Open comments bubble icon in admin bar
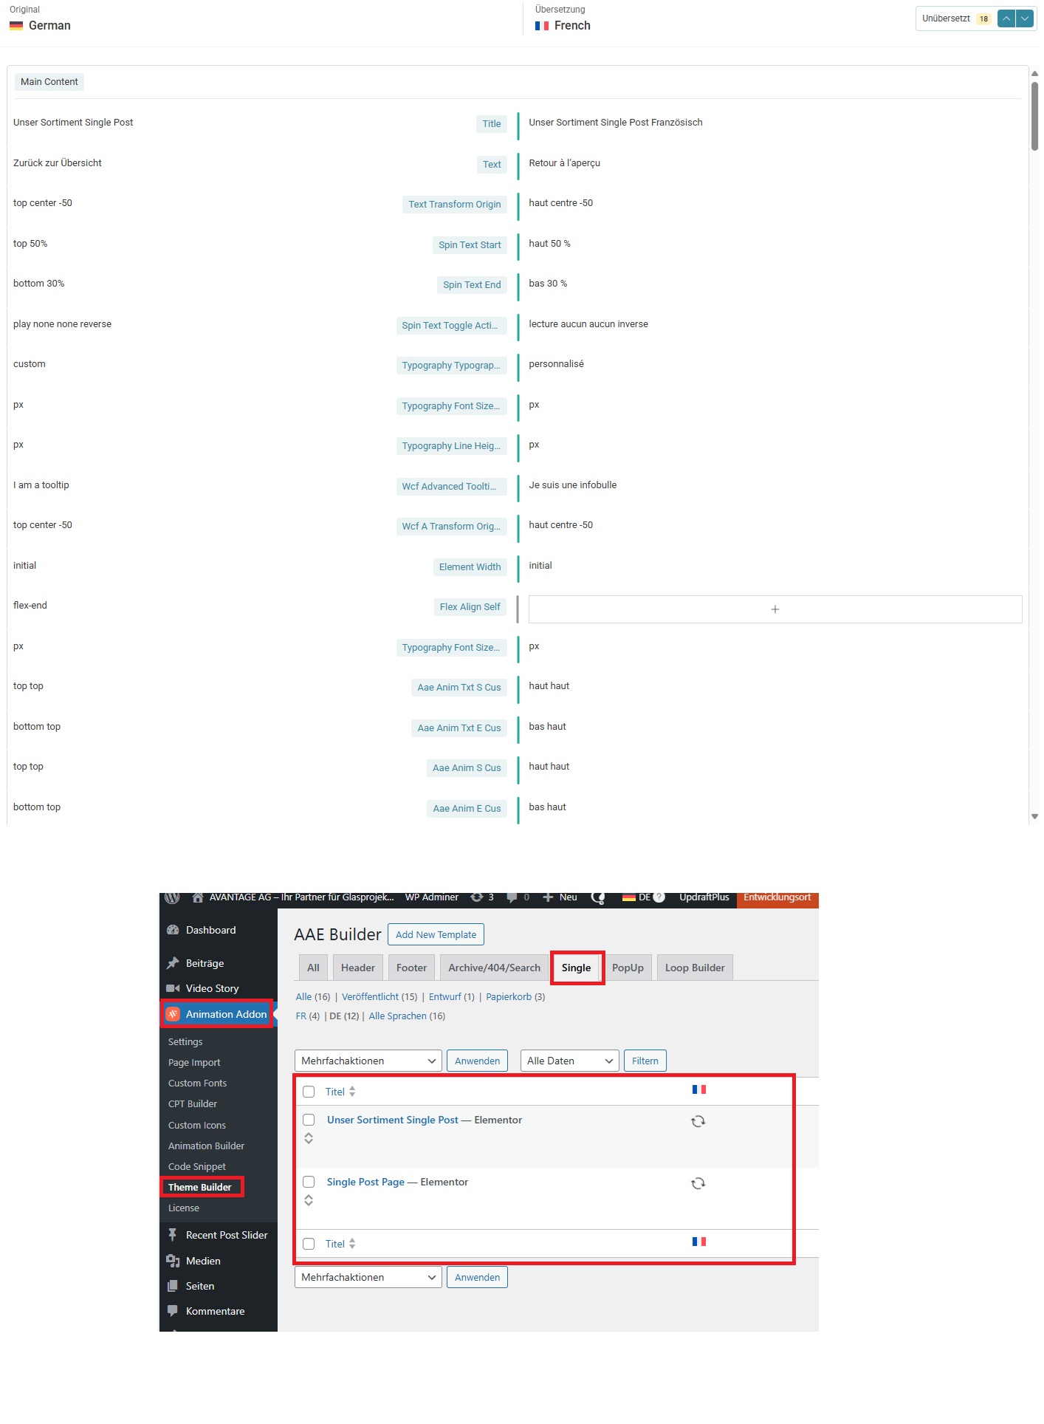This screenshot has height=1424, width=1044. [512, 897]
